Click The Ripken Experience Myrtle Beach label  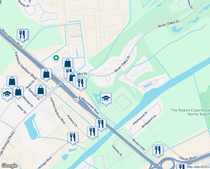[x=190, y=112]
